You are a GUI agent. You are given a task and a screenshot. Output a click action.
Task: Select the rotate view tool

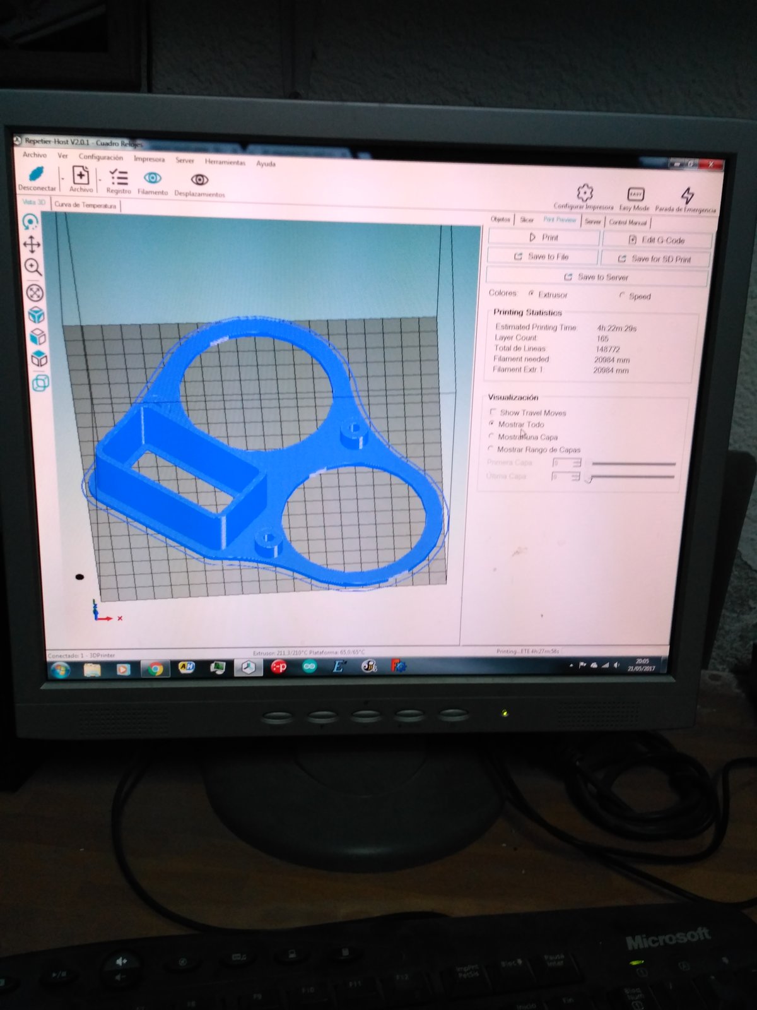coord(30,222)
